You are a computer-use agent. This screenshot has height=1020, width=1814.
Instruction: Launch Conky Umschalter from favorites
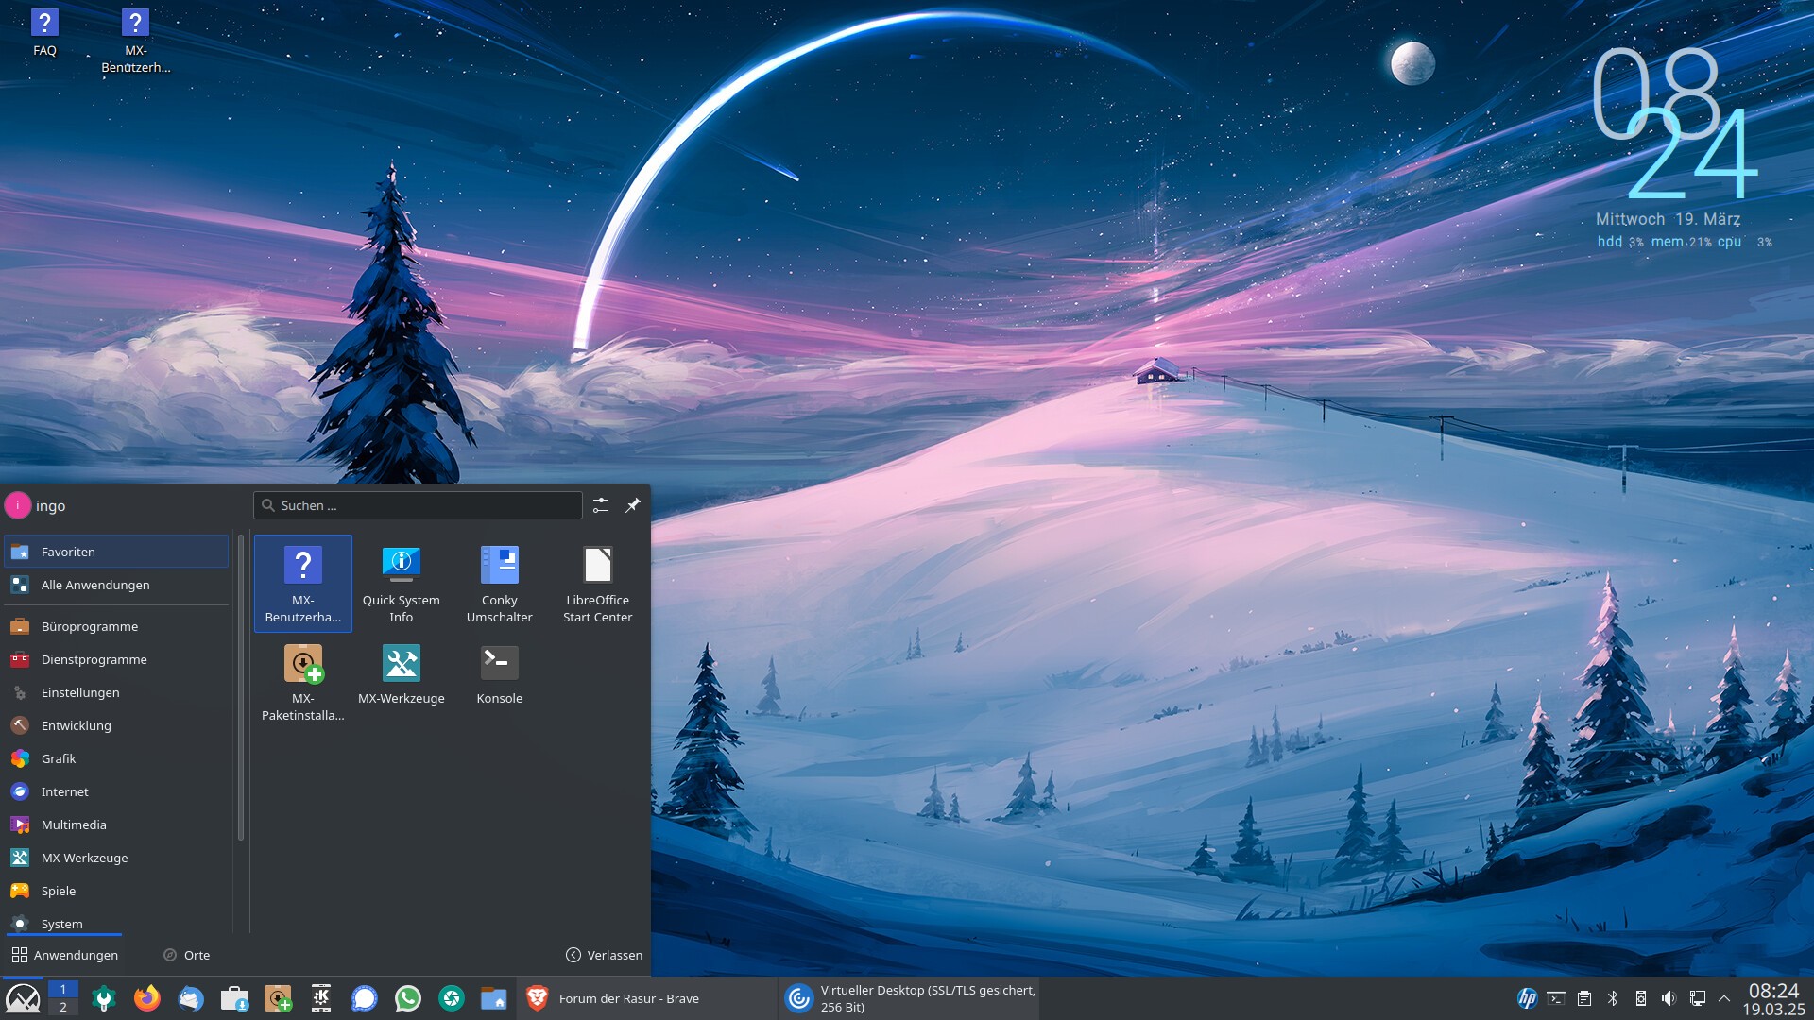tap(499, 583)
